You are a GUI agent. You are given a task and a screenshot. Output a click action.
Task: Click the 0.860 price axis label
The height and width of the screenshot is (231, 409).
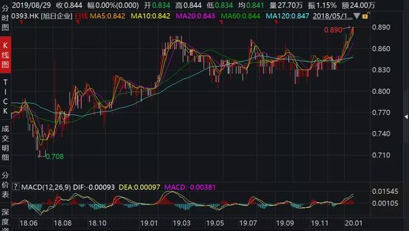pyautogui.click(x=381, y=49)
